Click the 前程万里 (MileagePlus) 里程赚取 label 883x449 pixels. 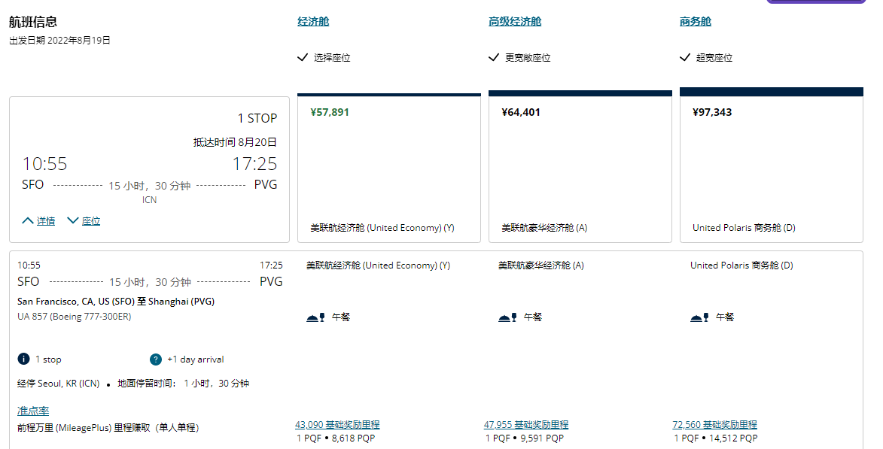pos(108,428)
